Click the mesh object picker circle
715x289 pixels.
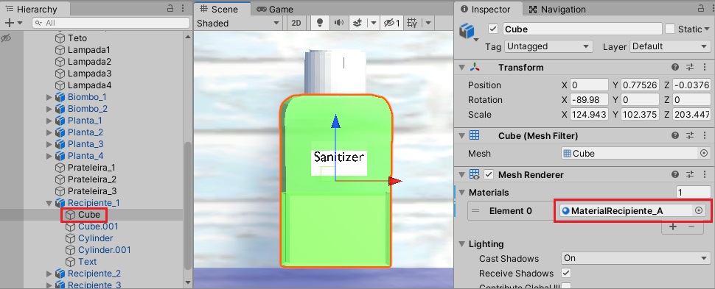(x=704, y=154)
